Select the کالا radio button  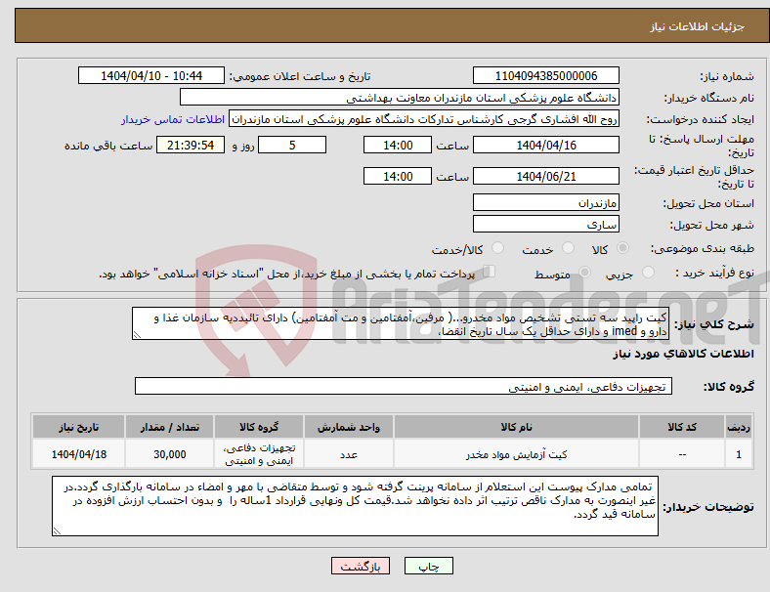[x=622, y=248]
